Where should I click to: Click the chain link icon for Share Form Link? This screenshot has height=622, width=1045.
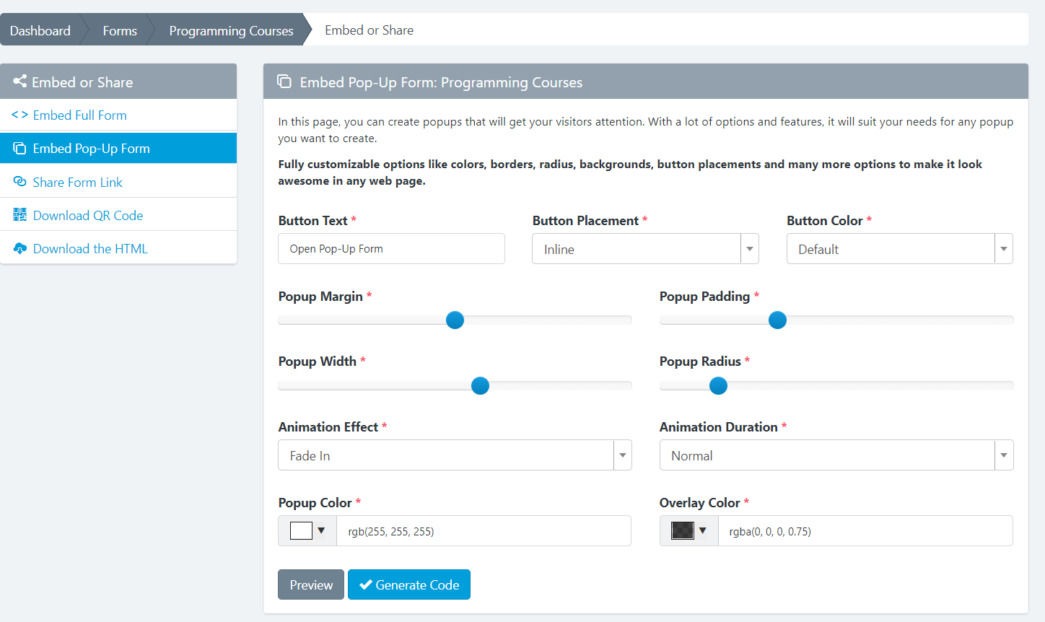19,182
